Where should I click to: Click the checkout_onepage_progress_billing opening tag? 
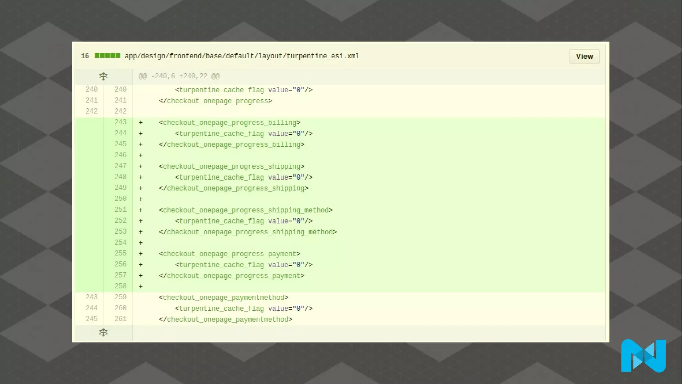coord(229,123)
